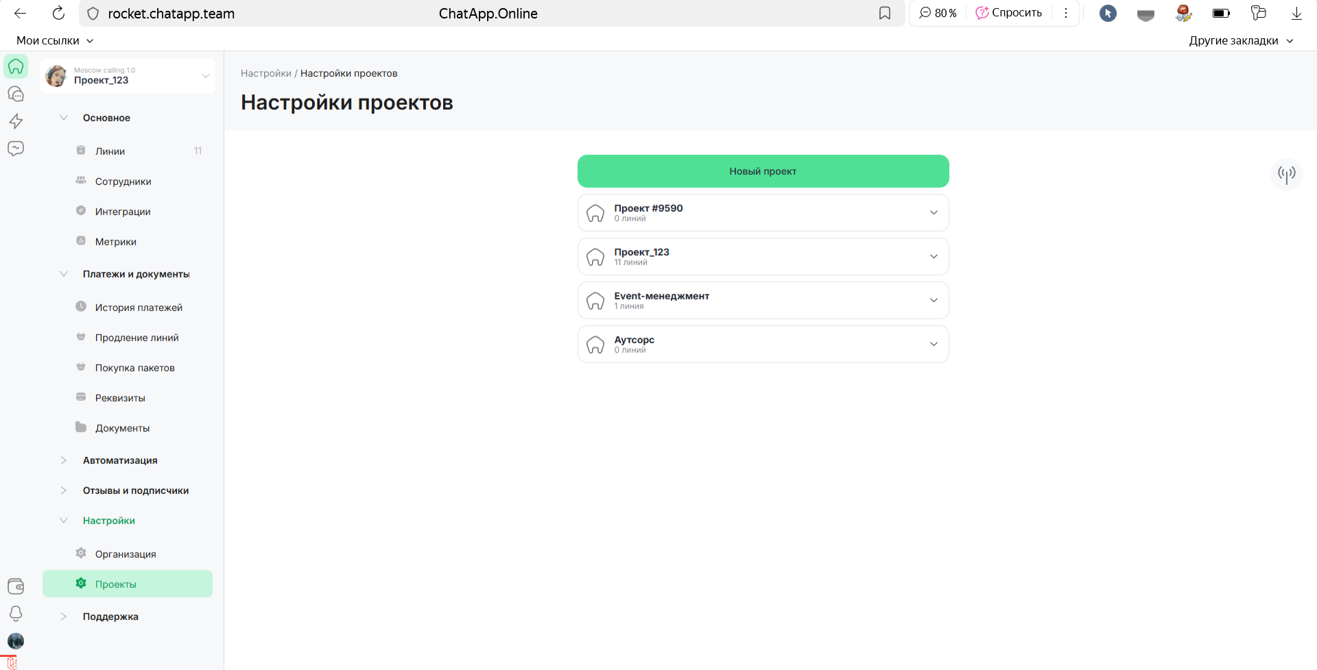The width and height of the screenshot is (1317, 670).
Task: Expand the Event-менеджмент project chevron
Action: [933, 300]
